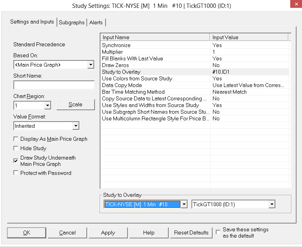Click the Scale button
302x247 pixels.
75,105
